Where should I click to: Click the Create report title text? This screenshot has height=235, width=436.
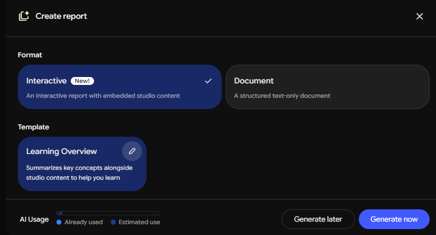point(61,16)
